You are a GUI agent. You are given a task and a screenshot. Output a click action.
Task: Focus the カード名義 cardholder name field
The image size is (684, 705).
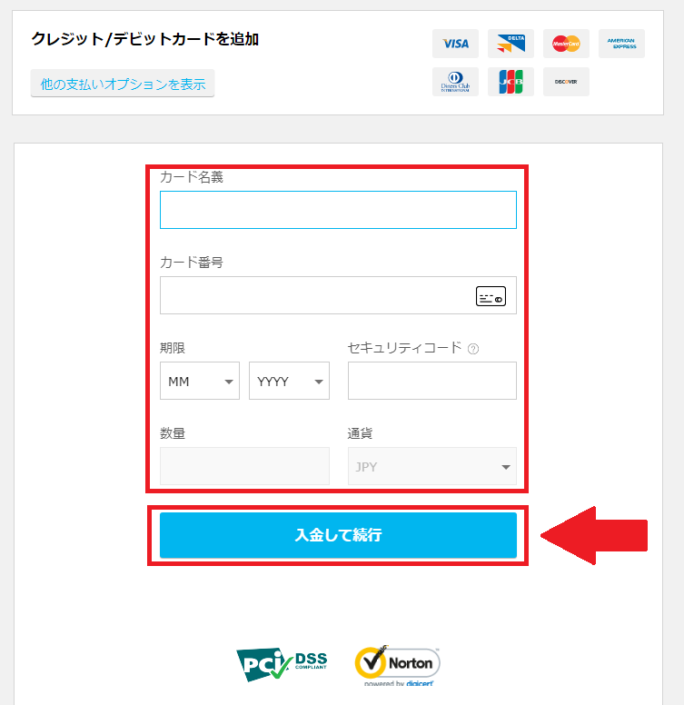tap(338, 210)
